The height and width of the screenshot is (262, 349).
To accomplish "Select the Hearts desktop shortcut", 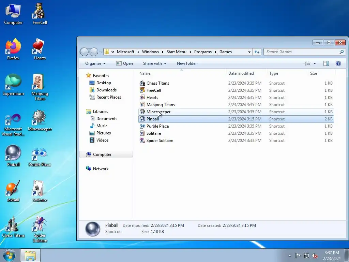I will pyautogui.click(x=40, y=49).
